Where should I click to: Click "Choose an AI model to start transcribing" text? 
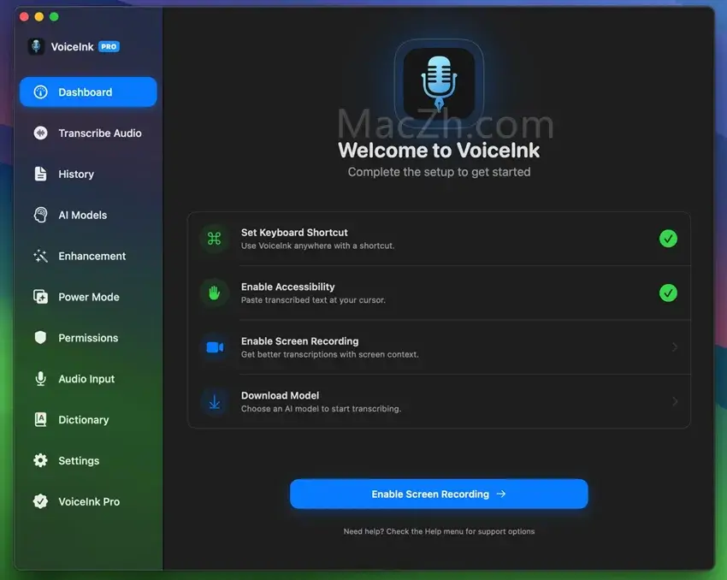pos(321,408)
